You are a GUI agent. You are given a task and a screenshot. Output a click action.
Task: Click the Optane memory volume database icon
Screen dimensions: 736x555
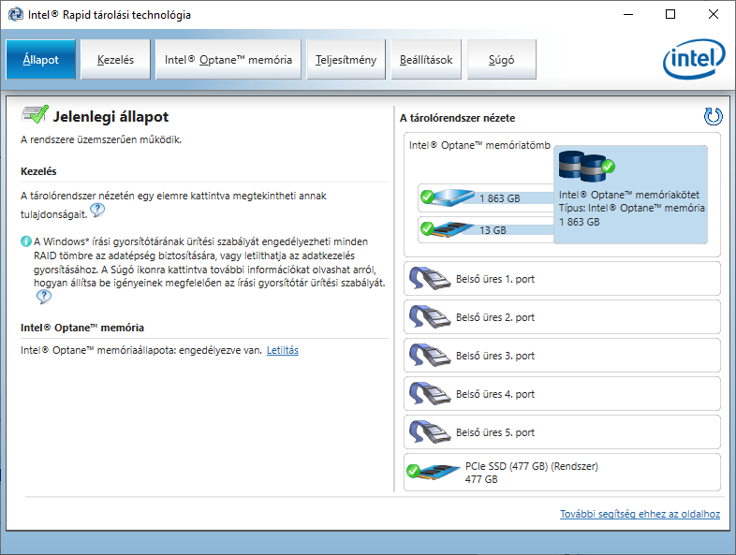coord(587,167)
